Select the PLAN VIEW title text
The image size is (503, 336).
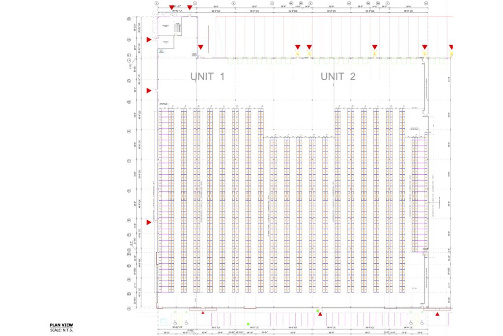pyautogui.click(x=61, y=325)
